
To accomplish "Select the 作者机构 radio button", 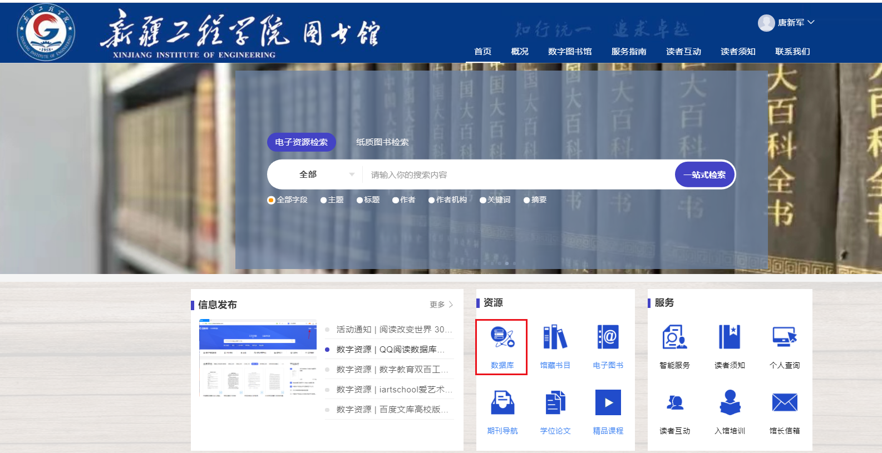I will [431, 200].
